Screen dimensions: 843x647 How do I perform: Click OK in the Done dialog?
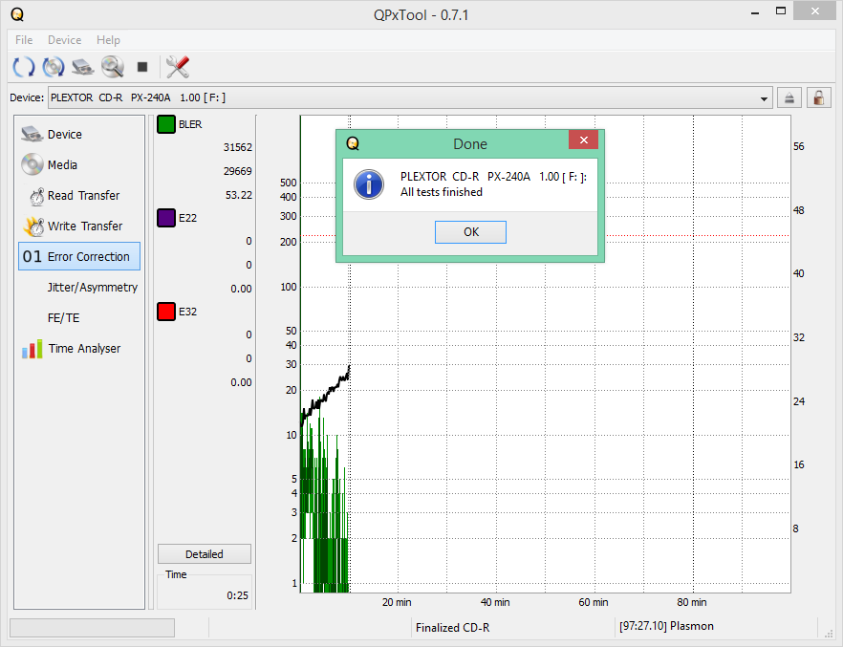470,232
